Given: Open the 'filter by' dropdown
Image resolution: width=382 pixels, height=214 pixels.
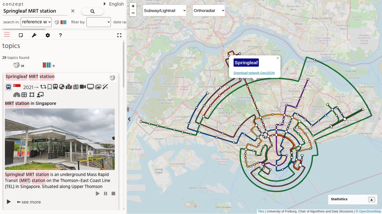Looking at the screenshot, I should (x=99, y=22).
